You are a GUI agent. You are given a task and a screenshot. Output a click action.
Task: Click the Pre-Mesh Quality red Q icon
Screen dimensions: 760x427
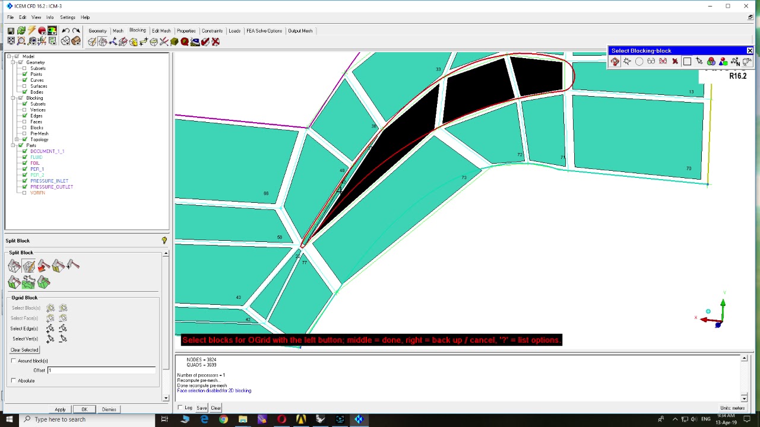185,42
